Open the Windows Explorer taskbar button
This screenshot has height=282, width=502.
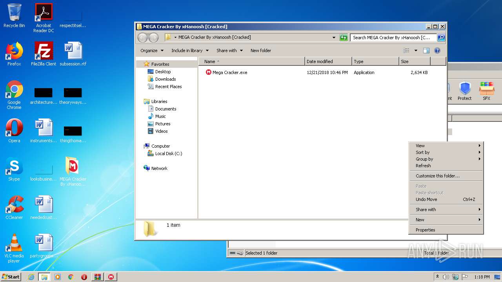(44, 277)
